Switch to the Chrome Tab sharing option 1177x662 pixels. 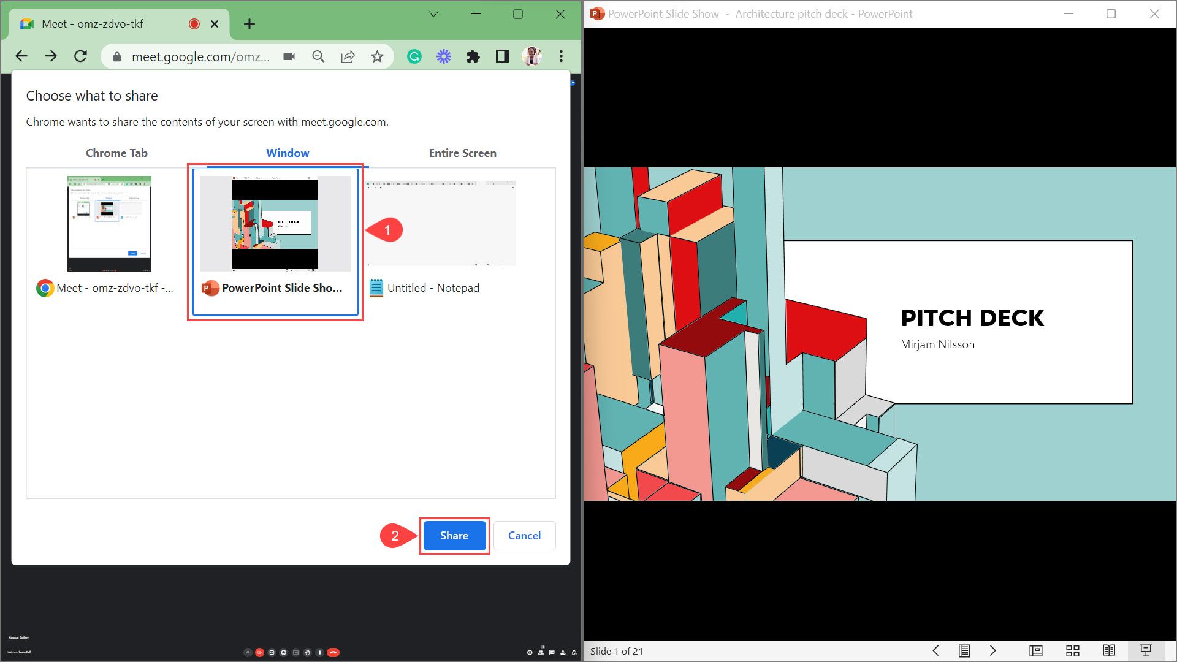pyautogui.click(x=116, y=153)
